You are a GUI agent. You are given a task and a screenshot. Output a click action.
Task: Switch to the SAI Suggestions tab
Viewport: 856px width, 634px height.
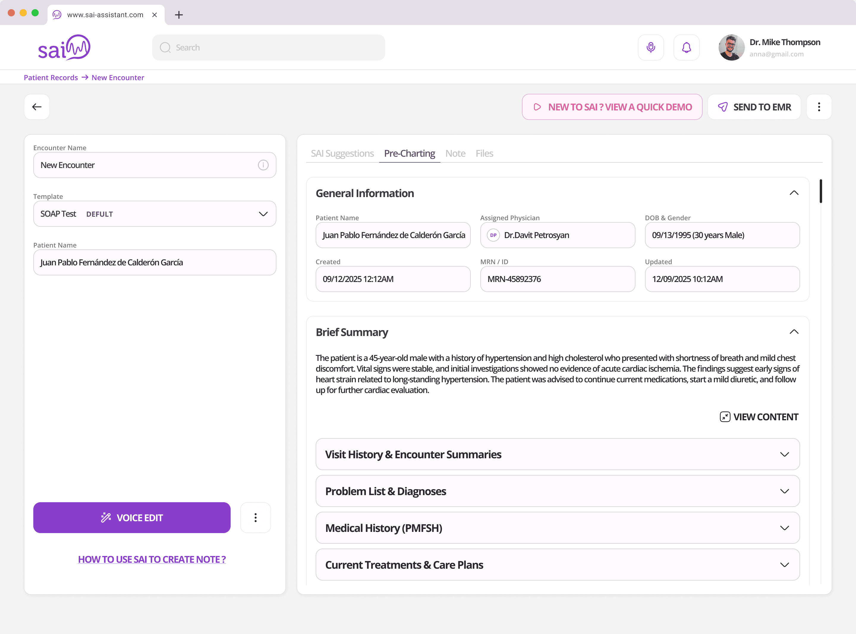342,153
